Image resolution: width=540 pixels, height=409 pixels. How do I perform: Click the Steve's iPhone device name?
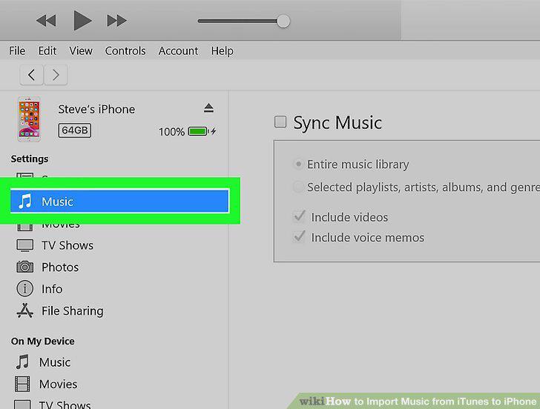(x=96, y=110)
